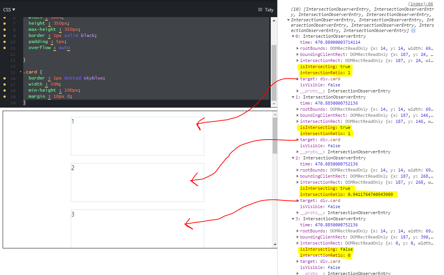Click CSS editor scrollbar up arrow
Screen dimensions: 444x275
[274, 21]
